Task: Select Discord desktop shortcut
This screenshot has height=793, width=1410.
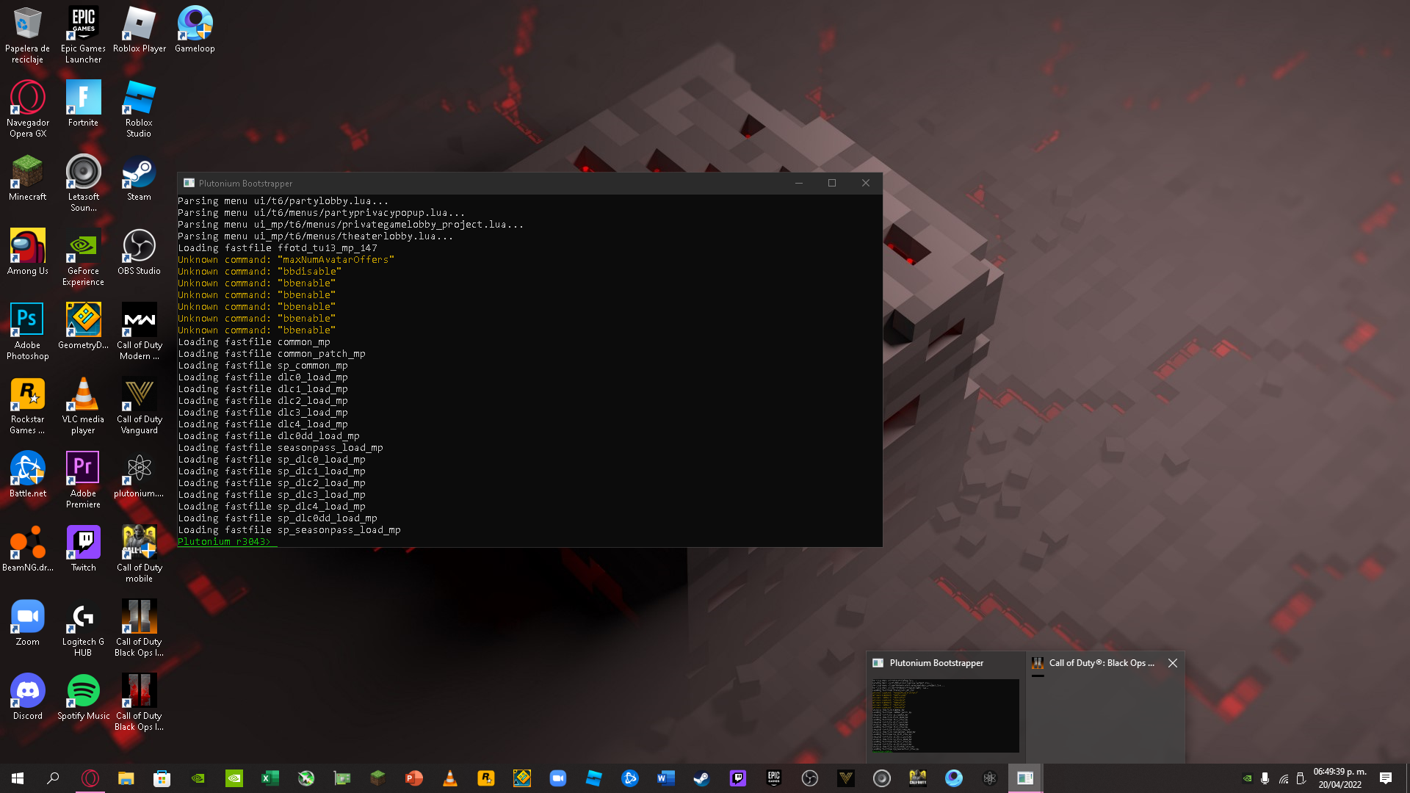Action: point(27,697)
